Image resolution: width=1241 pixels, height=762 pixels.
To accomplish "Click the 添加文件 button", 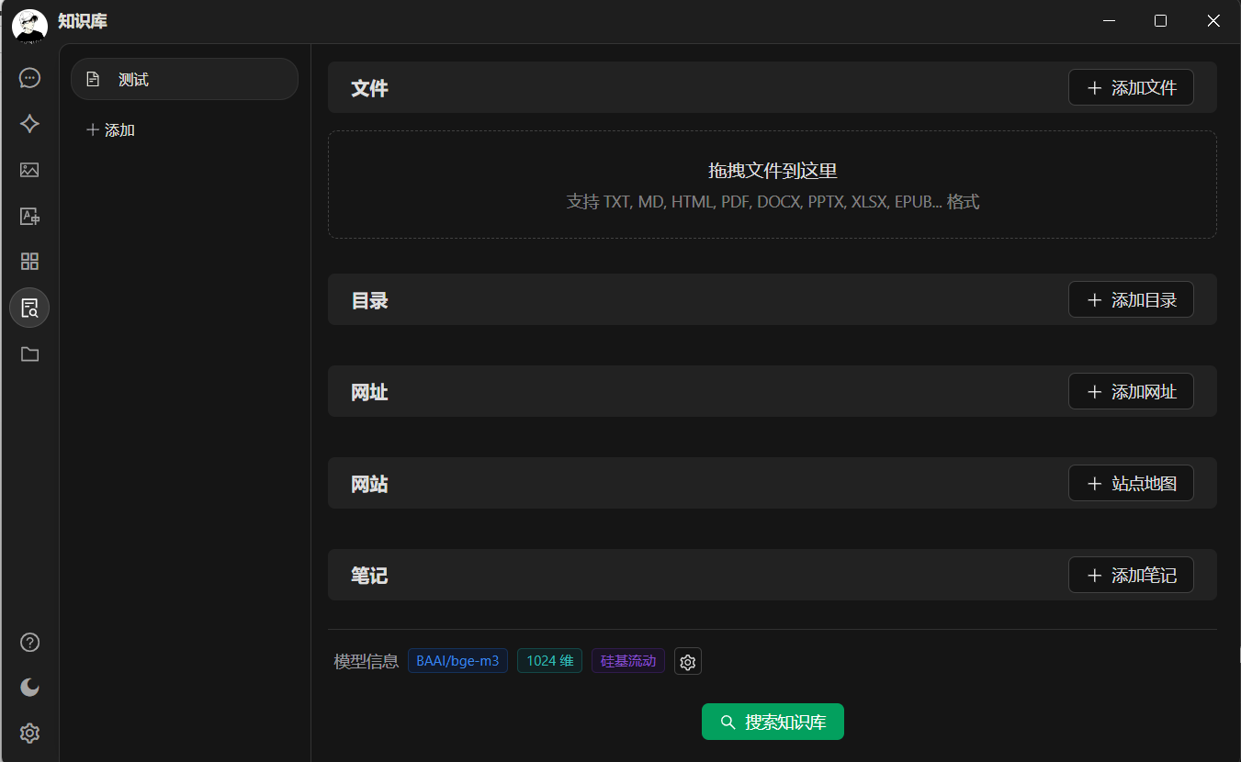I will [1131, 88].
